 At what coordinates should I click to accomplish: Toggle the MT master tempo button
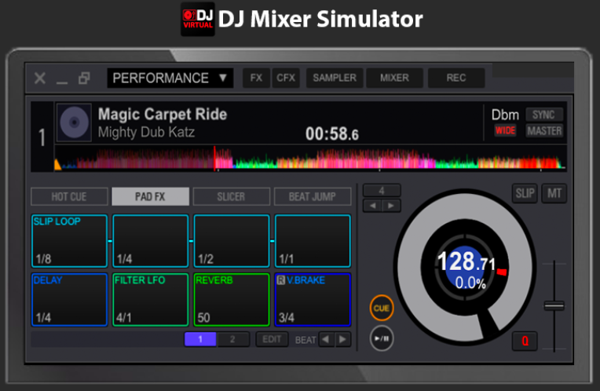(554, 193)
